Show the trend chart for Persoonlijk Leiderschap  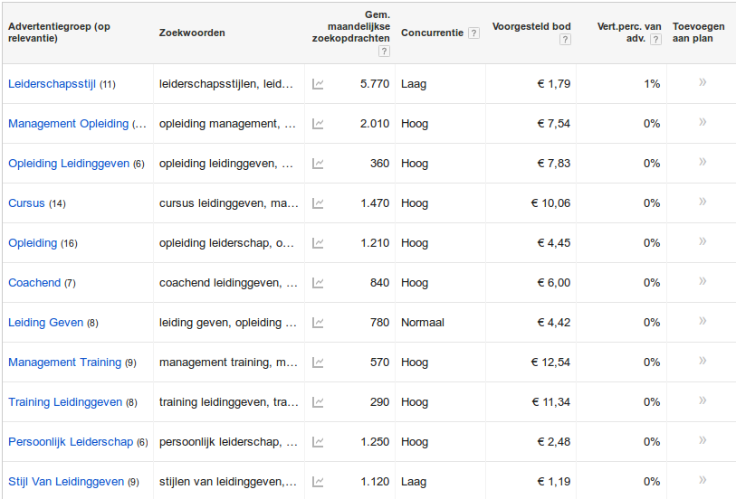tap(318, 442)
